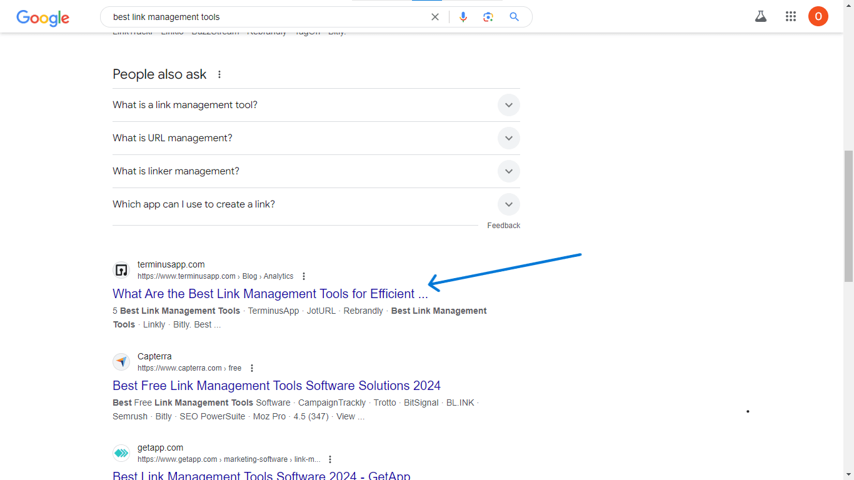The image size is (854, 480).
Task: Clear the search box text
Action: (x=435, y=17)
